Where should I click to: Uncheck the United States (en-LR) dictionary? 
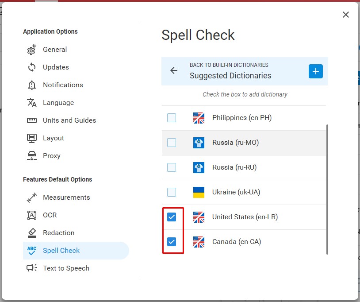pos(172,217)
